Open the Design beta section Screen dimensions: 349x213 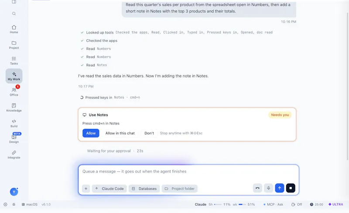click(x=14, y=139)
